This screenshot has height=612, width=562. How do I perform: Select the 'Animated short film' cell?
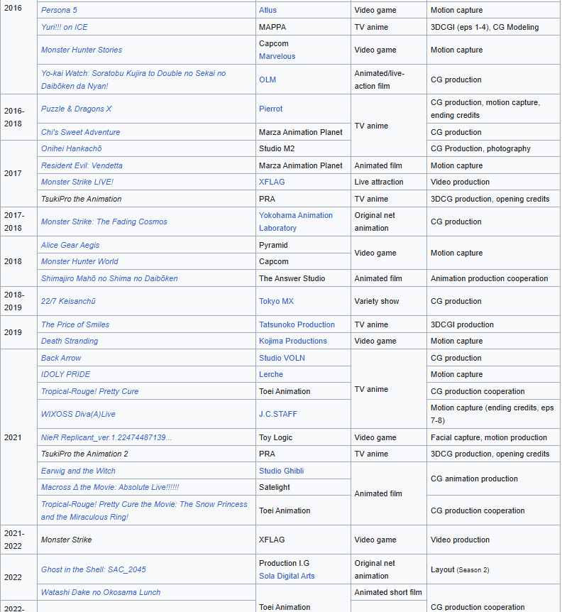(x=389, y=593)
